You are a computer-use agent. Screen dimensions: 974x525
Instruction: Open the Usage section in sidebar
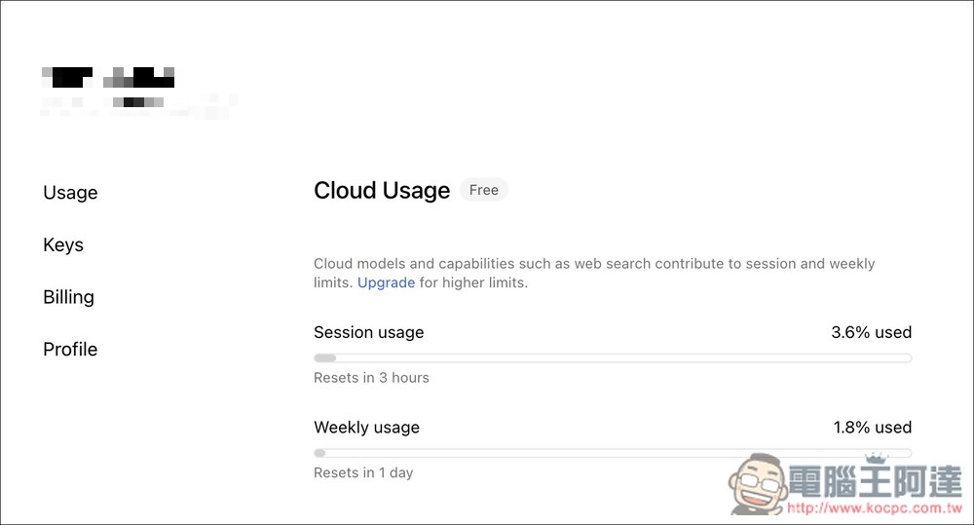tap(70, 193)
